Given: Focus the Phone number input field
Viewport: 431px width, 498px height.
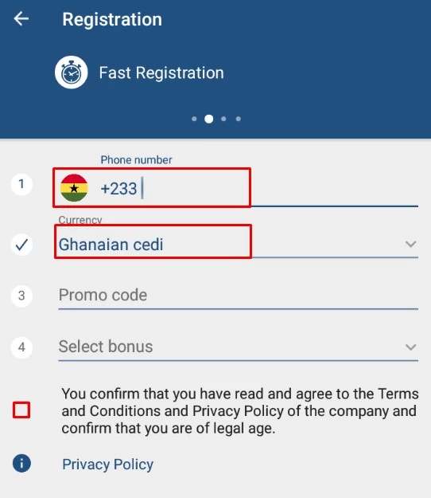Looking at the screenshot, I should coord(258,189).
